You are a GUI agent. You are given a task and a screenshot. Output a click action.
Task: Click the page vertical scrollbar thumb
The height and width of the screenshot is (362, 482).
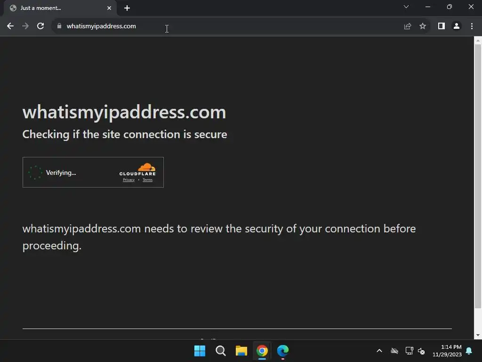point(478,176)
